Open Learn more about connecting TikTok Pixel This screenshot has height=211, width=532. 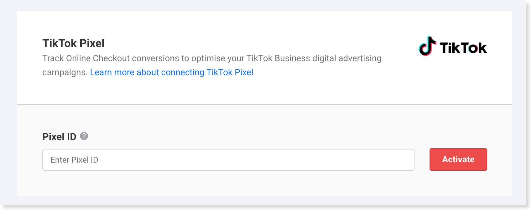click(171, 72)
